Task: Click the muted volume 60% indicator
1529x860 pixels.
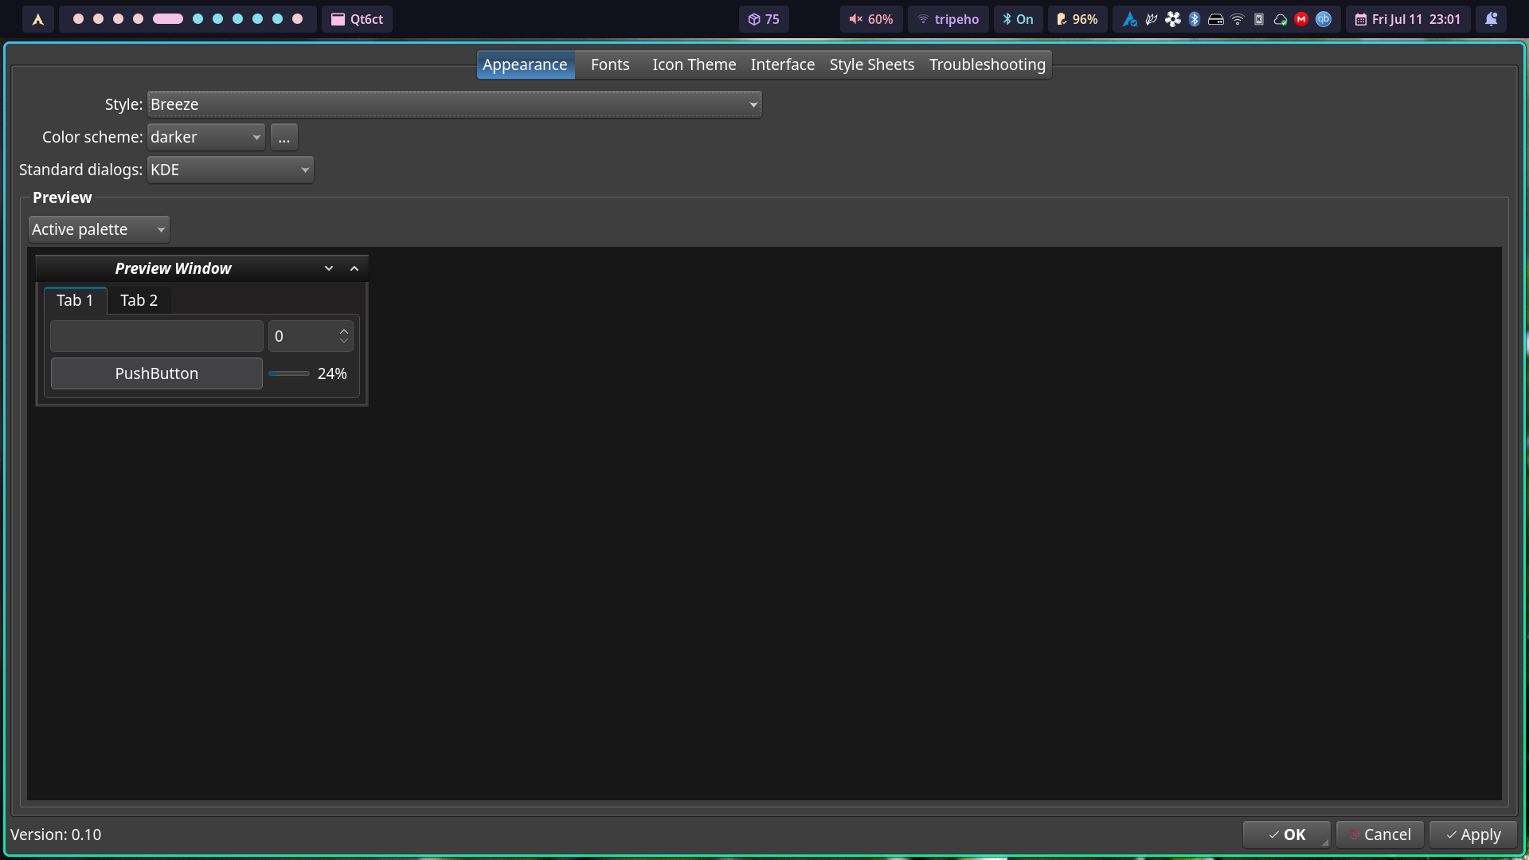Action: pyautogui.click(x=870, y=19)
